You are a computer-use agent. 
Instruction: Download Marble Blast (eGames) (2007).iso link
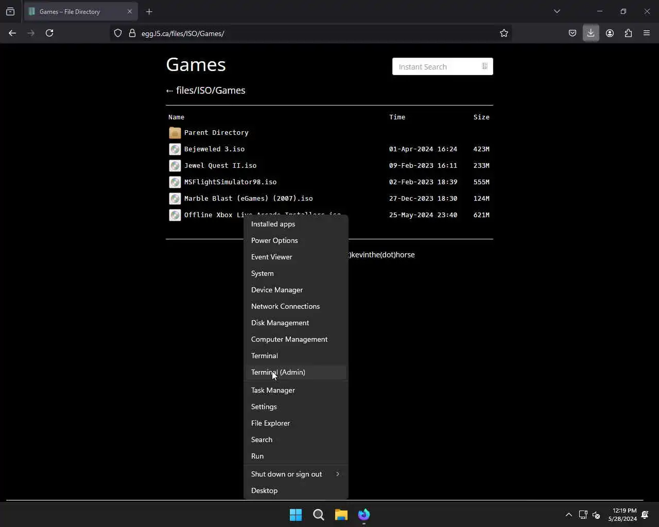(248, 199)
